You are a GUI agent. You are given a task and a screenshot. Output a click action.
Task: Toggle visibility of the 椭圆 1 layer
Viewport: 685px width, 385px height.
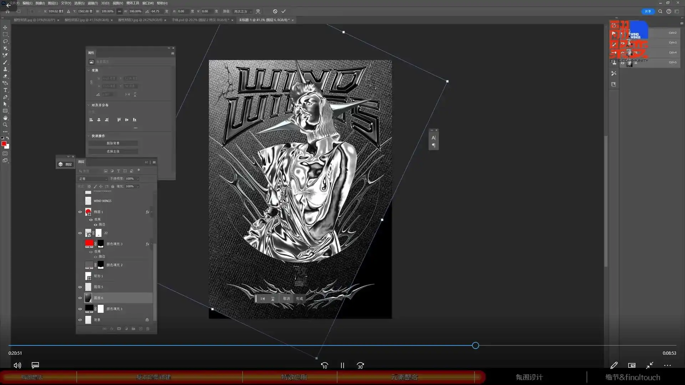80,212
